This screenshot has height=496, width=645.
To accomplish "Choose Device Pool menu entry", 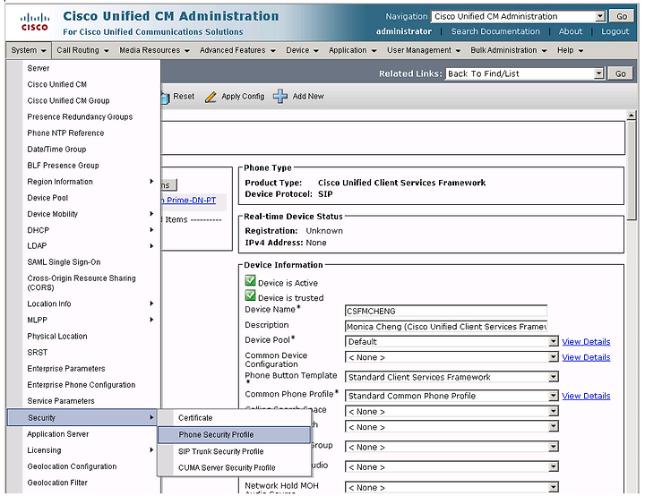I will tap(47, 198).
